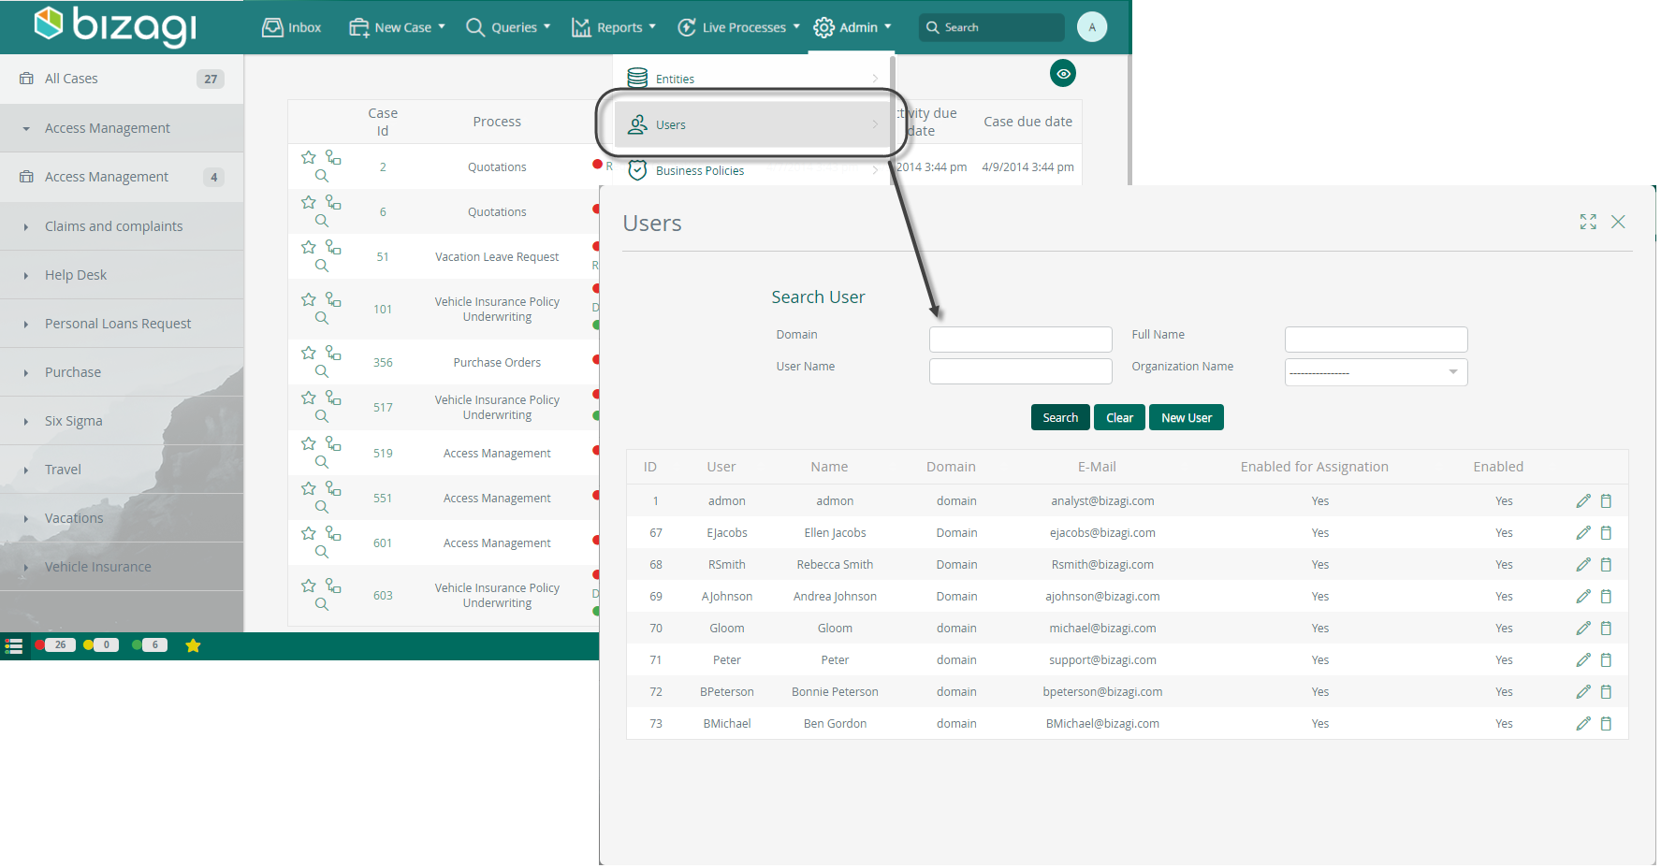Edit user BPeterson with pencil icon
Viewport: 1661px width, 868px height.
1582,692
